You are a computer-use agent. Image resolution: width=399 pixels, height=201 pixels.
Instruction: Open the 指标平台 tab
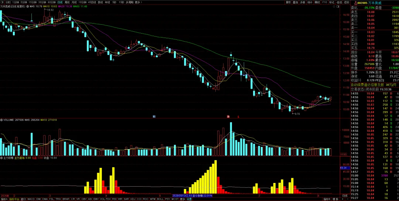[x=14, y=199]
